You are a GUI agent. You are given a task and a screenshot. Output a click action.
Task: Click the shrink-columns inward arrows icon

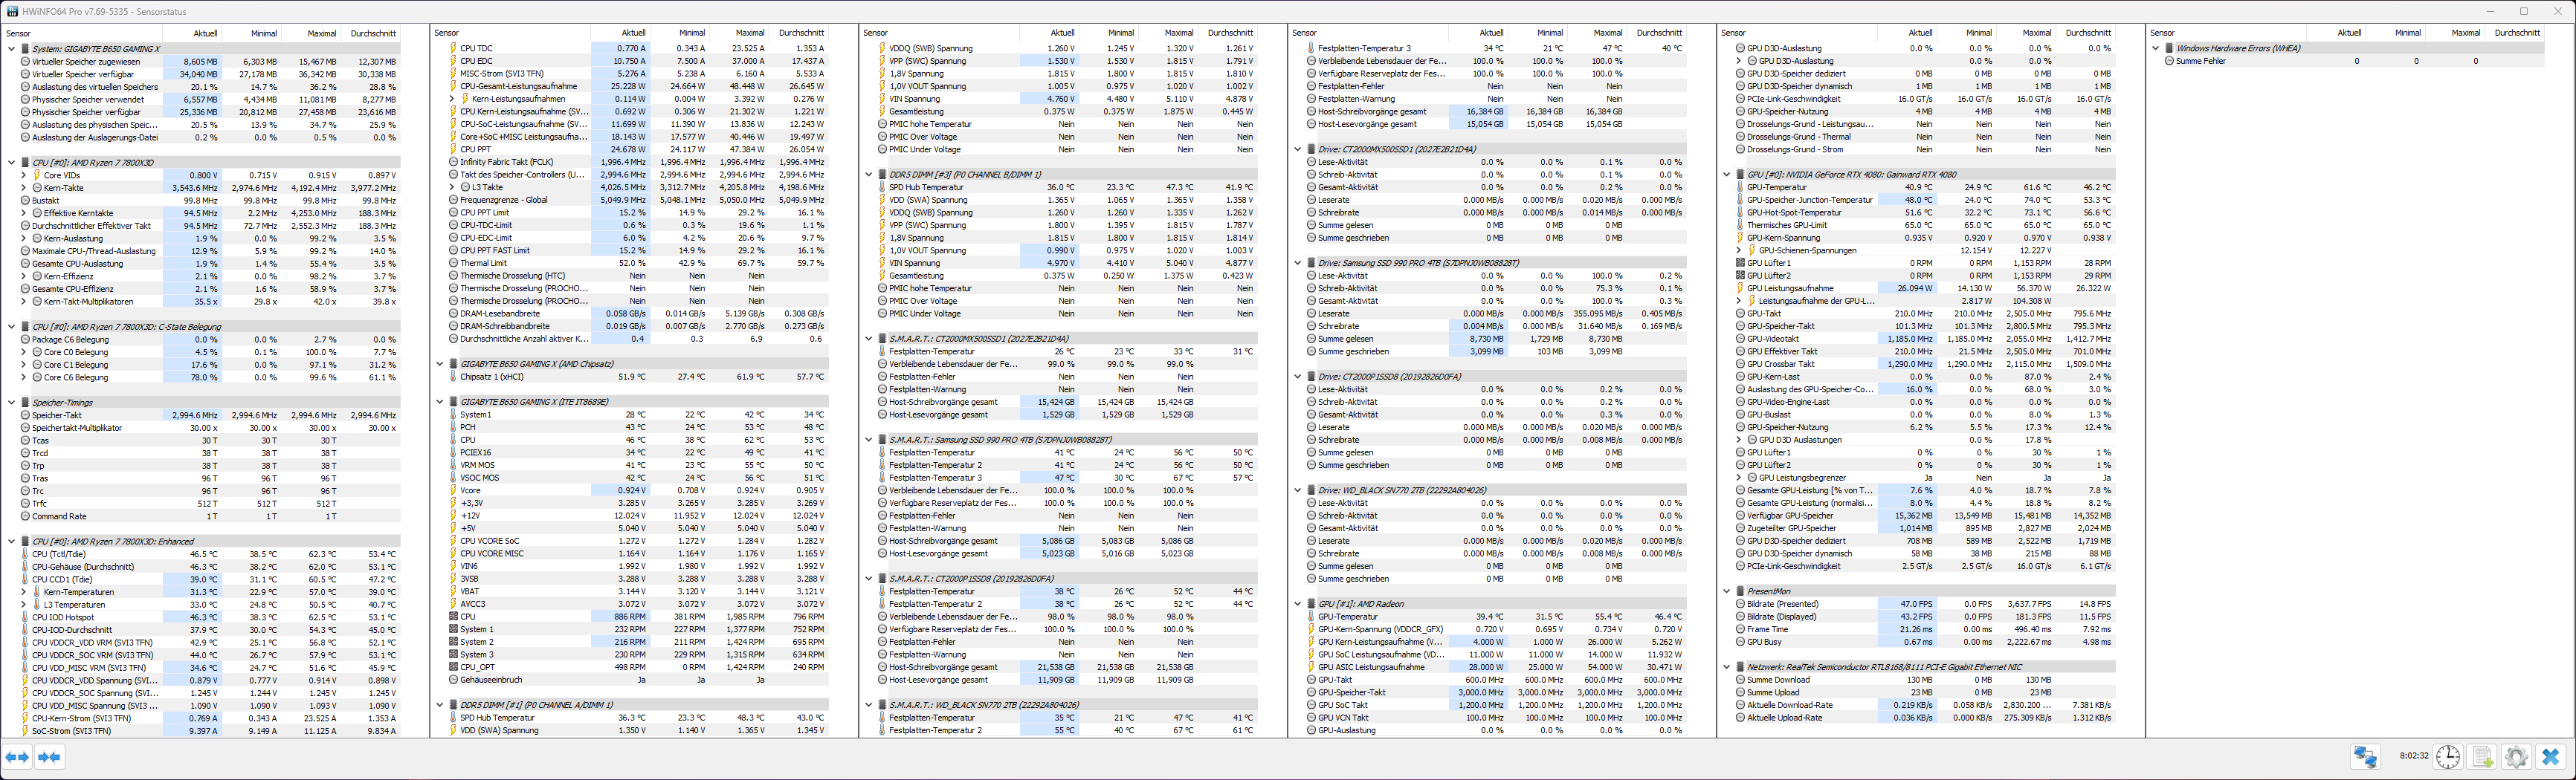tap(49, 757)
